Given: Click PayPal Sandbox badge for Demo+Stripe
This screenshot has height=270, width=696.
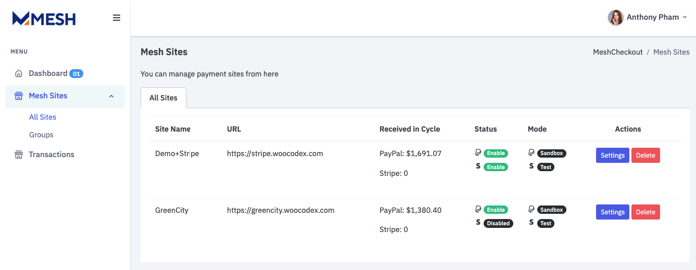Looking at the screenshot, I should [x=552, y=153].
